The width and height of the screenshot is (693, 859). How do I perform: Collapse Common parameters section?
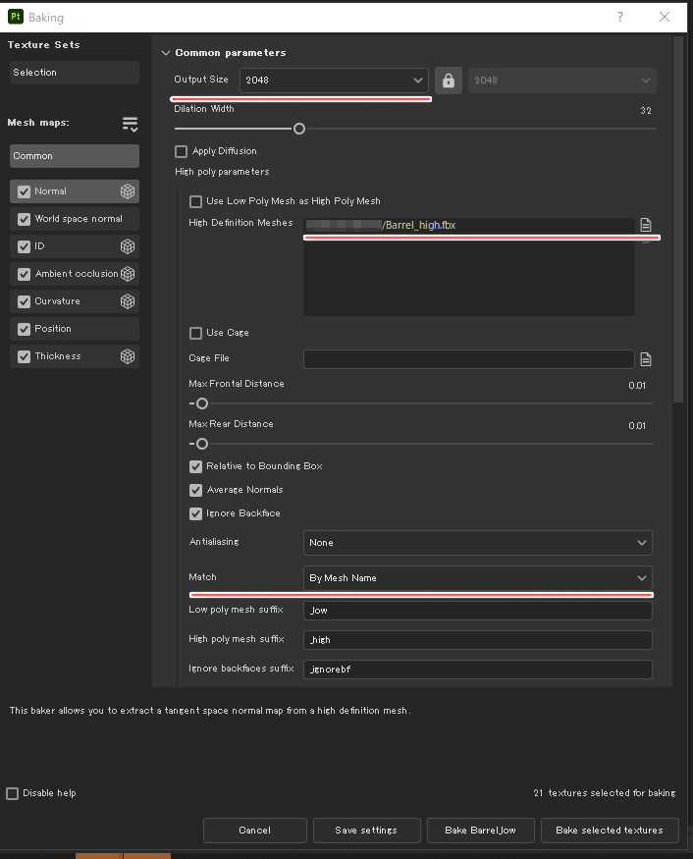tap(165, 53)
